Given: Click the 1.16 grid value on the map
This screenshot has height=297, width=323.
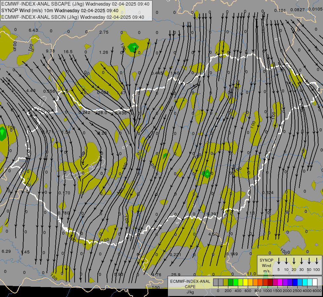Looking at the screenshot, I should (x=250, y=213).
